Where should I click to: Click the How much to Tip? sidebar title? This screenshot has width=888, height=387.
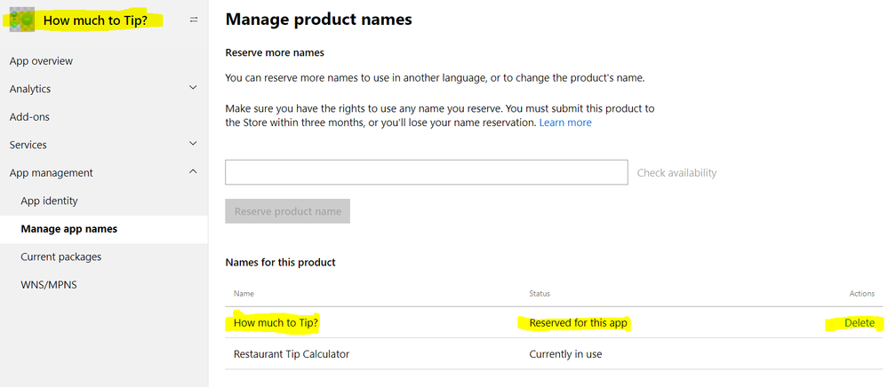(95, 20)
